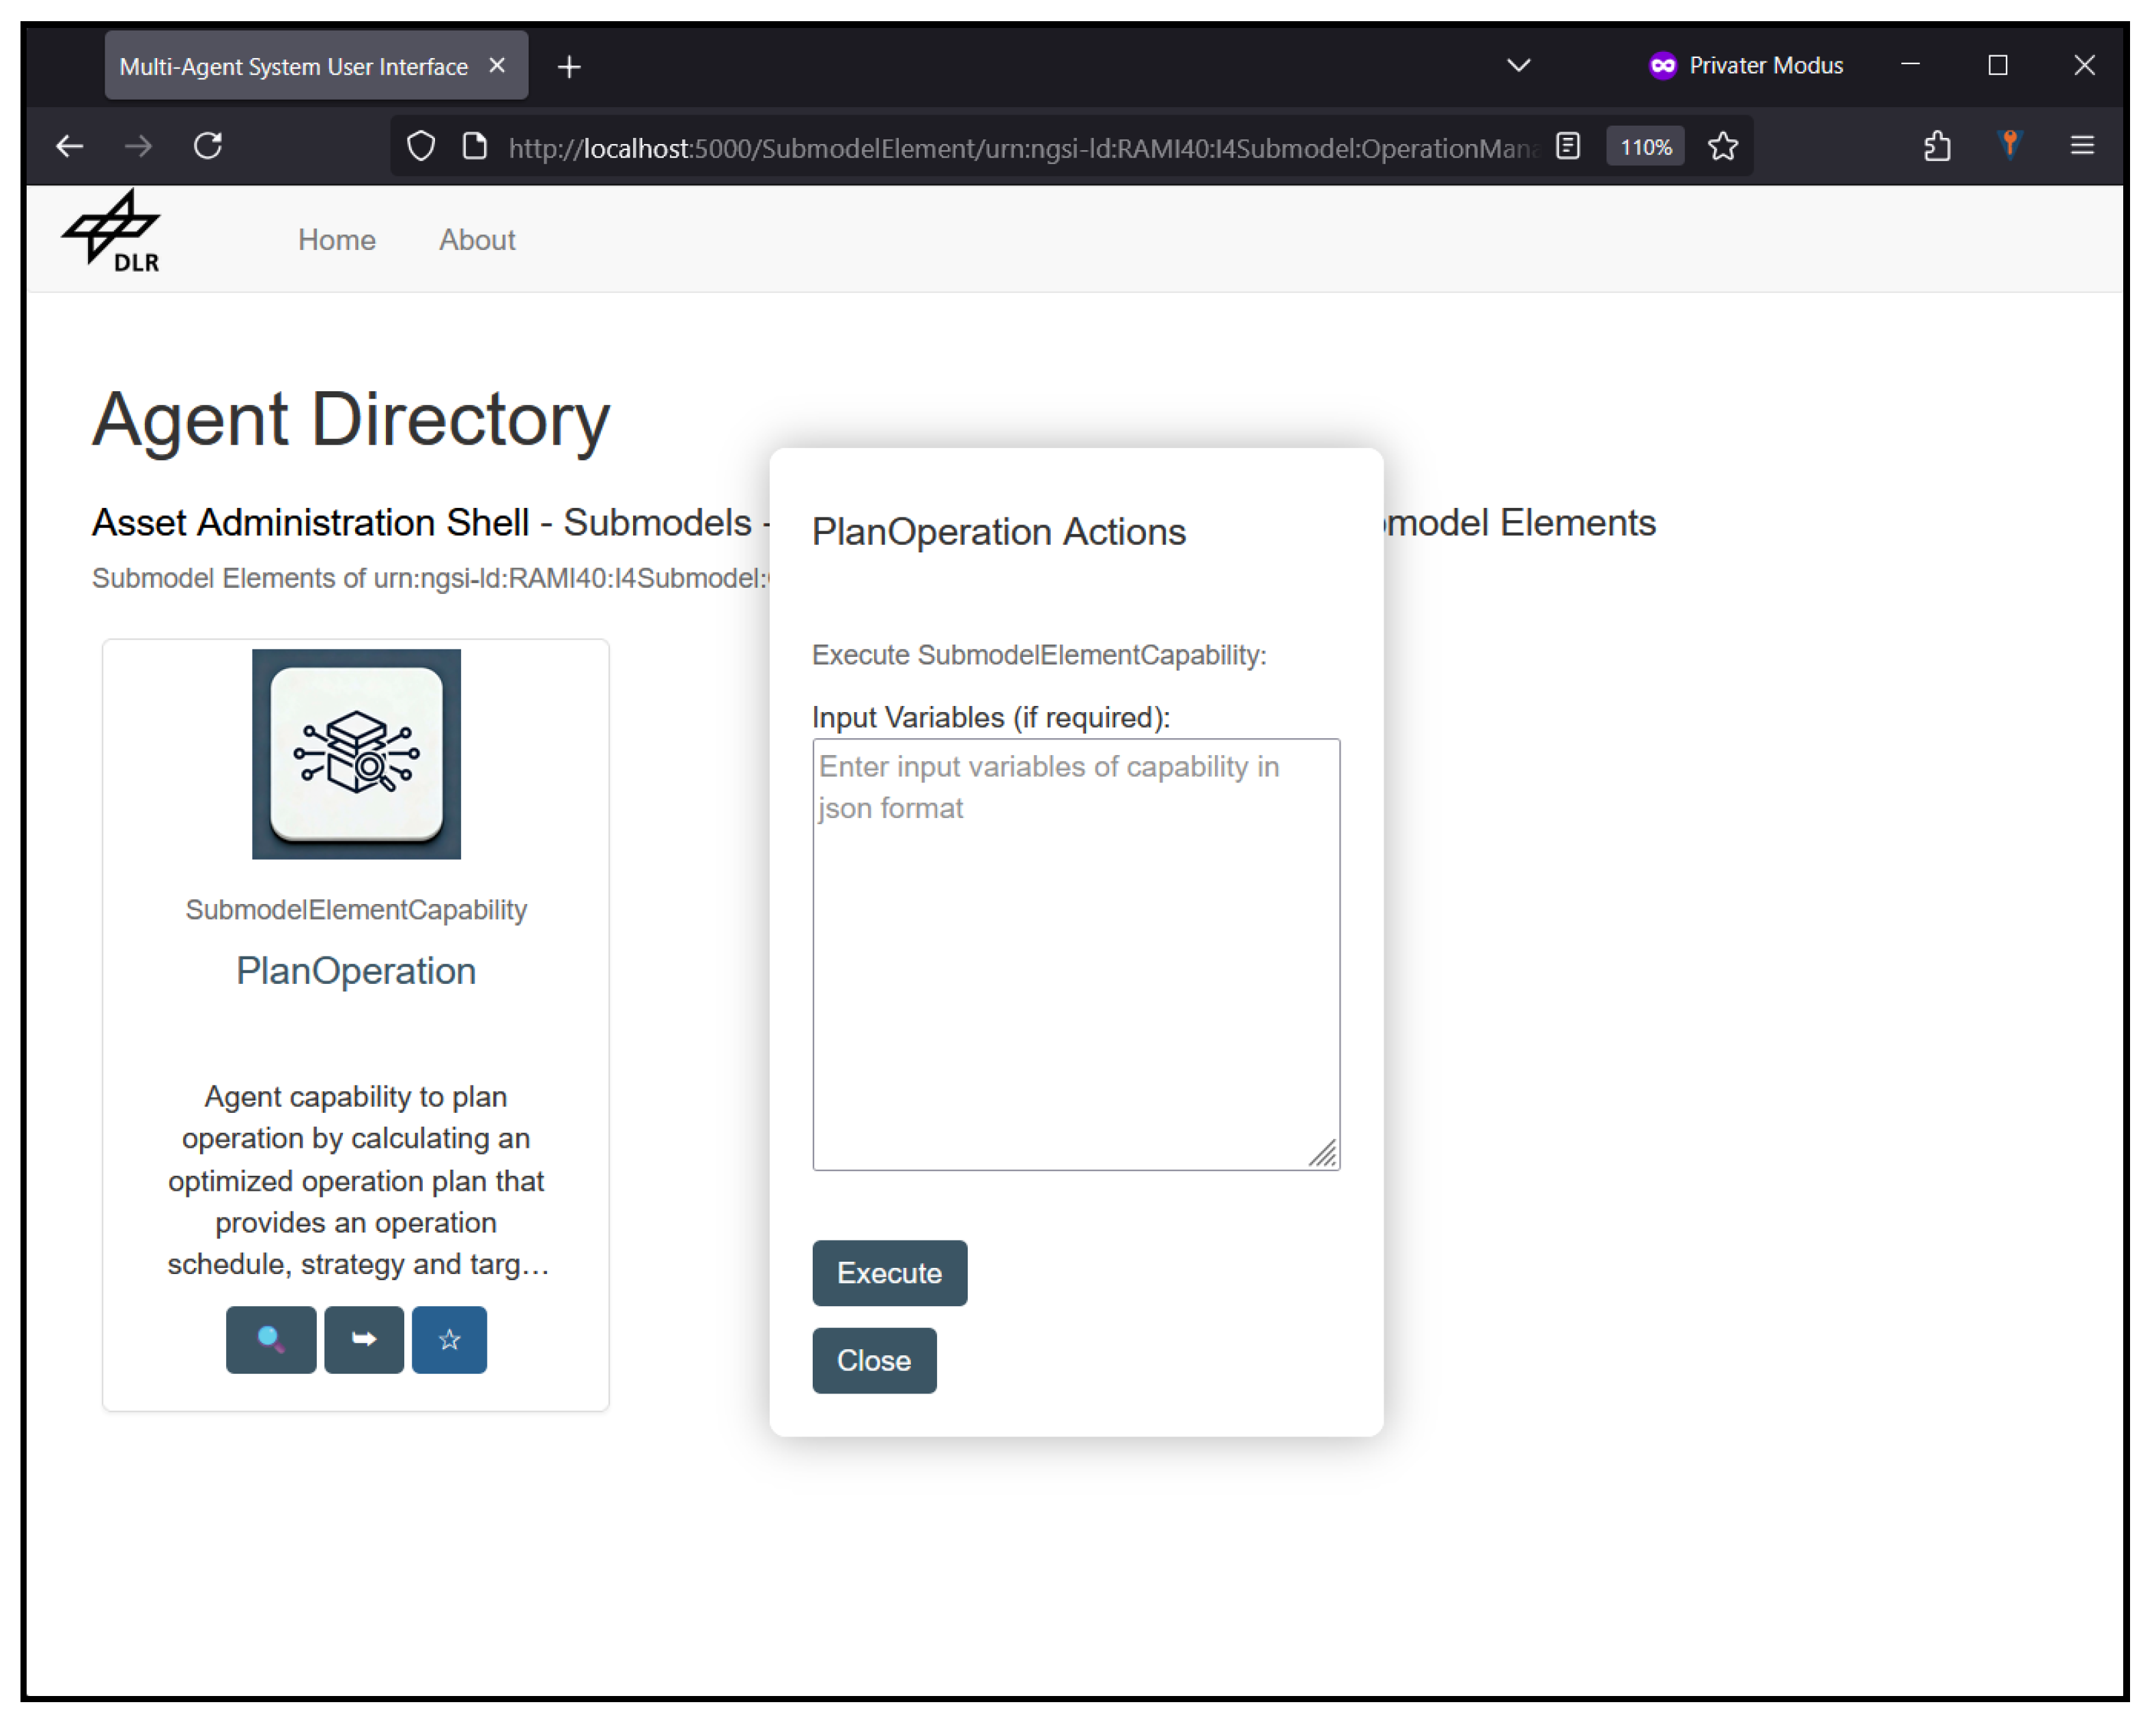Open the About navigation item

click(x=477, y=240)
